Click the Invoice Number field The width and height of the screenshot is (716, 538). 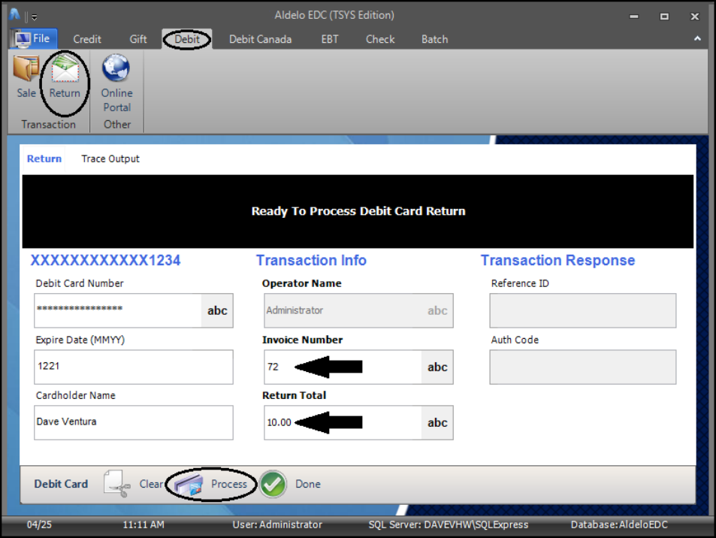(343, 367)
